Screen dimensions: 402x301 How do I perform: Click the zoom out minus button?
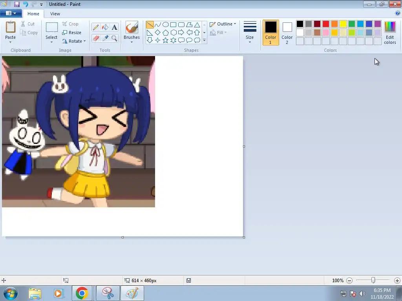click(x=349, y=281)
